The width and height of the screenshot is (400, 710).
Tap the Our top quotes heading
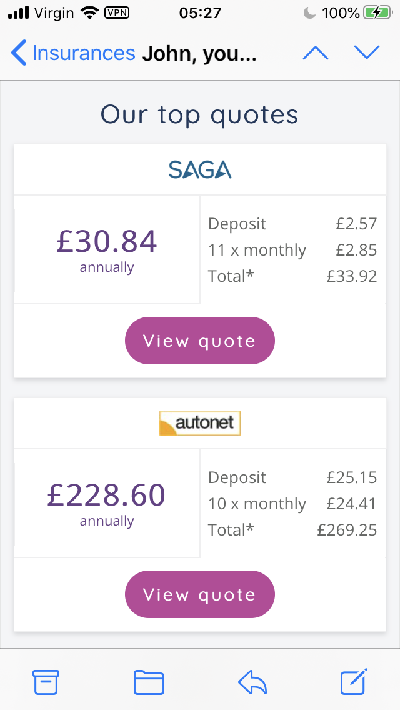(x=200, y=114)
